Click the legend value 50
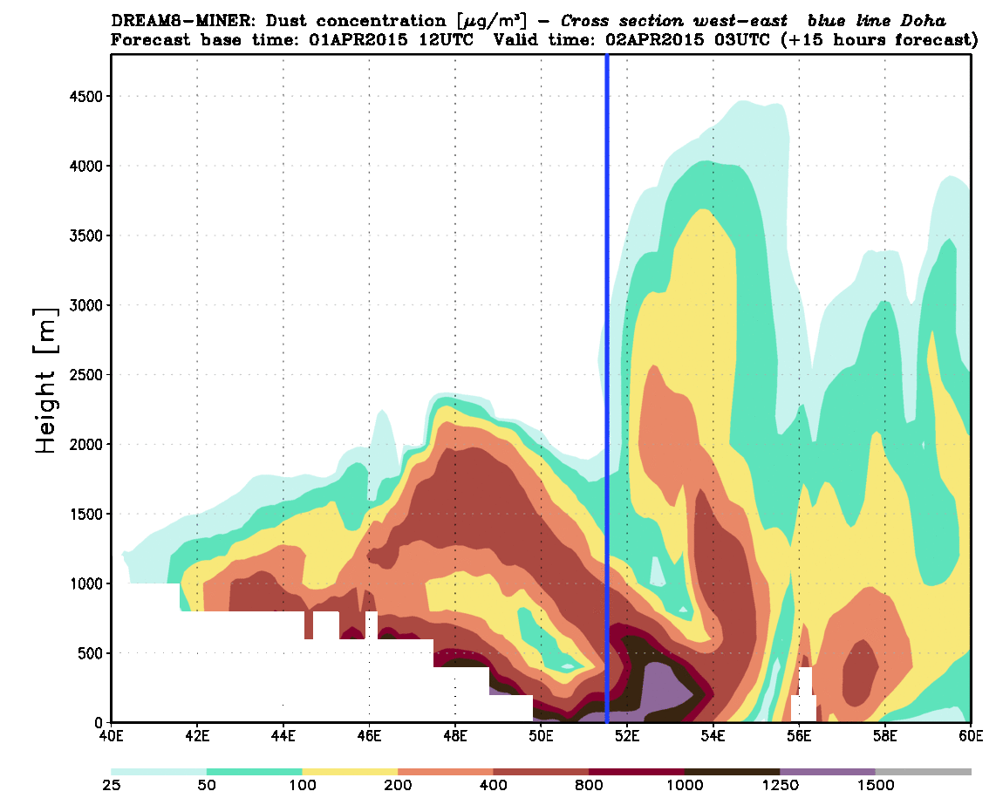Image resolution: width=996 pixels, height=805 pixels. [207, 785]
